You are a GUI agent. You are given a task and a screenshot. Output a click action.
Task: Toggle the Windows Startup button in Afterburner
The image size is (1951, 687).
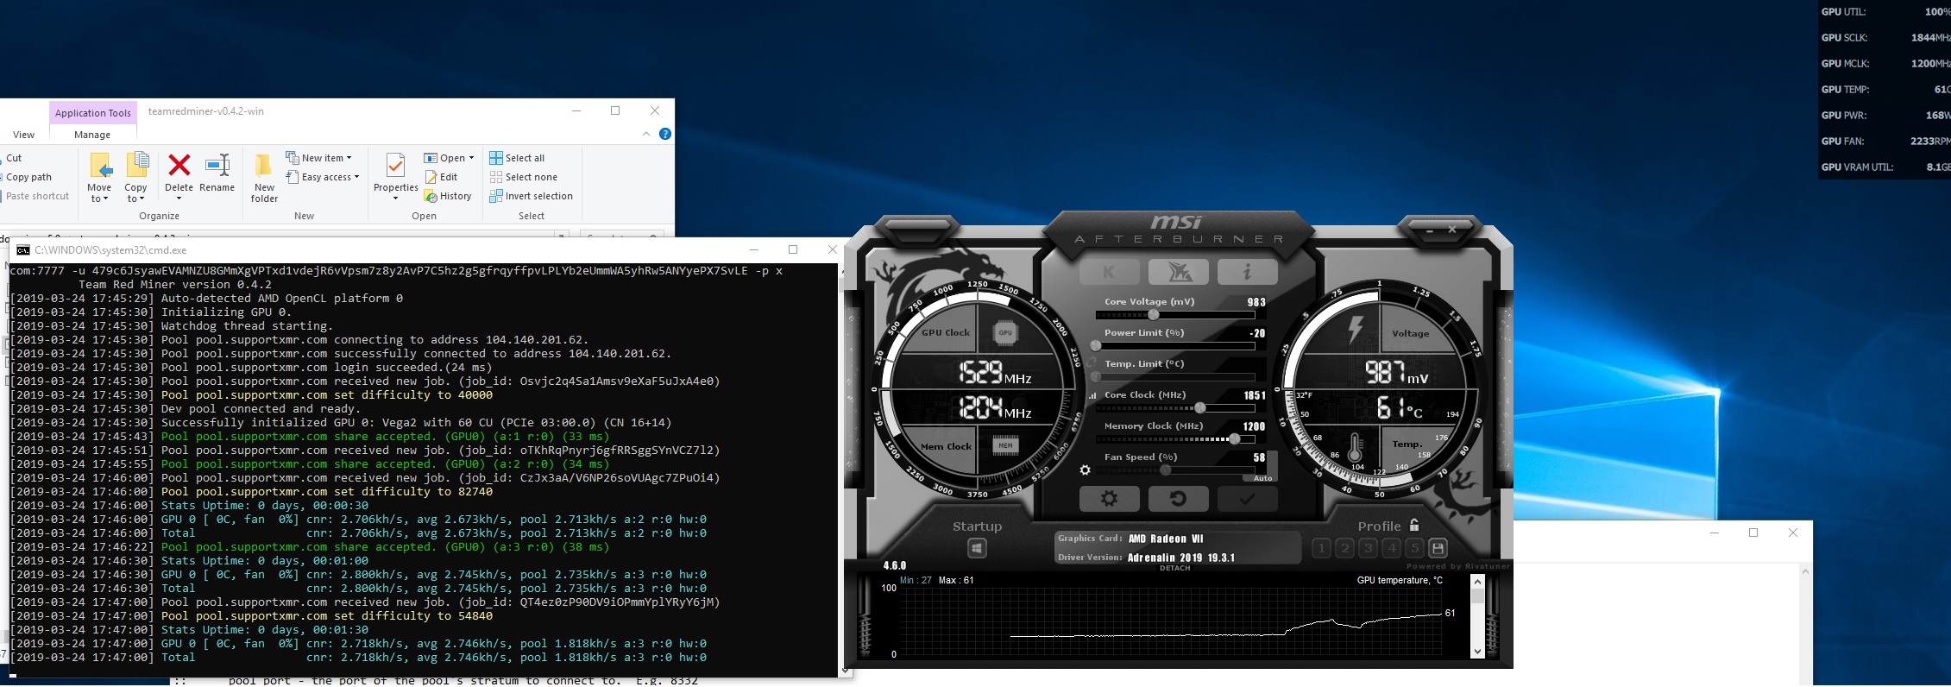pyautogui.click(x=977, y=548)
